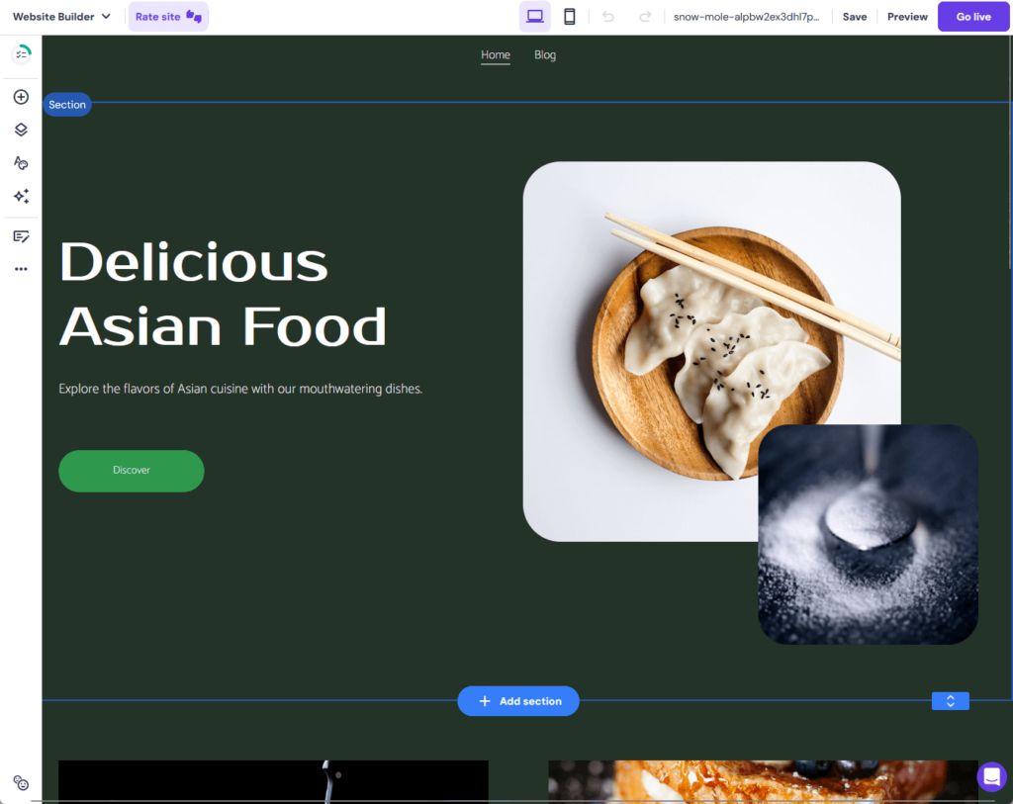This screenshot has height=804, width=1013.
Task: Open the Website Builder dropdown menu
Action: [61, 17]
